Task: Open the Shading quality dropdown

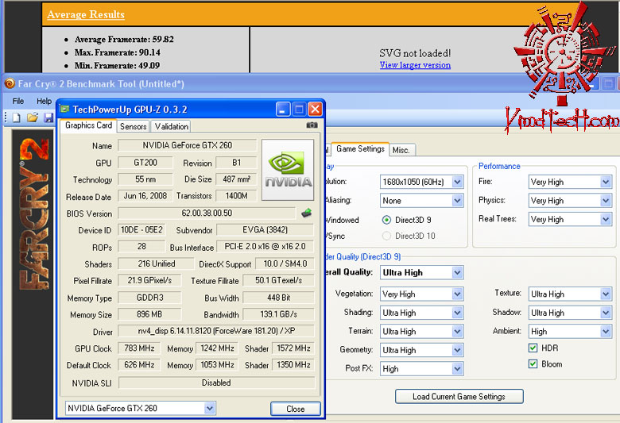Action: coord(421,313)
